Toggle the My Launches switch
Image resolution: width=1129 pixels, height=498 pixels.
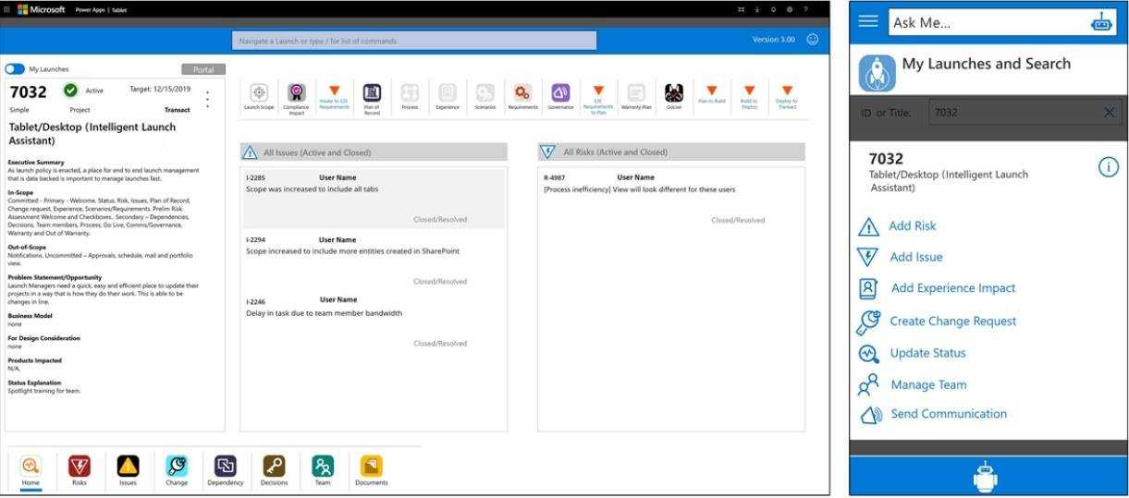point(15,69)
